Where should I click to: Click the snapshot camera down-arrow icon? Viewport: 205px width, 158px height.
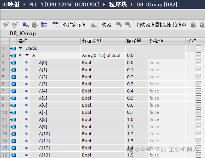128,25
